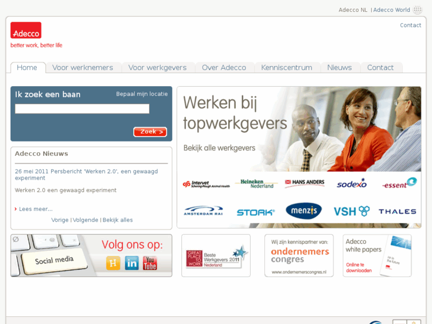432x324 pixels.
Task: Click Adecco NL link at top
Action: [353, 10]
